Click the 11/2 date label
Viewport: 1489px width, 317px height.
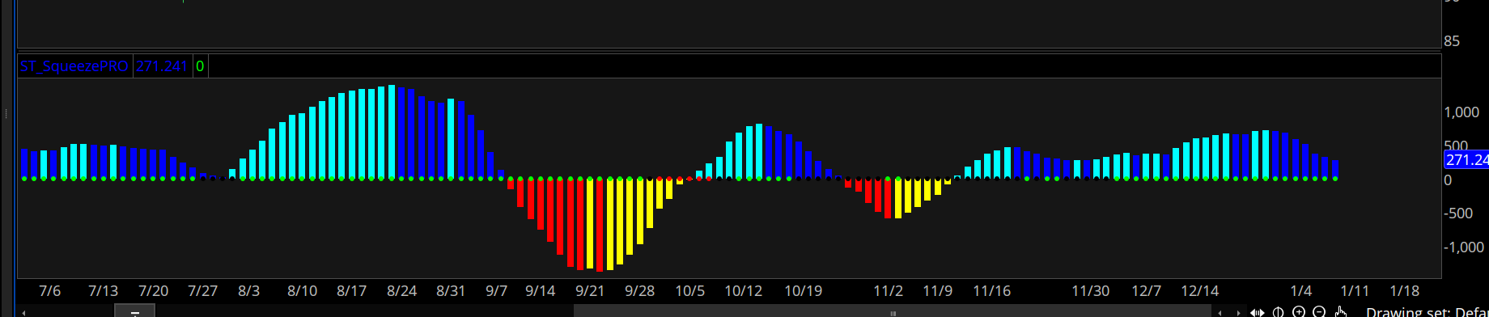(x=889, y=291)
